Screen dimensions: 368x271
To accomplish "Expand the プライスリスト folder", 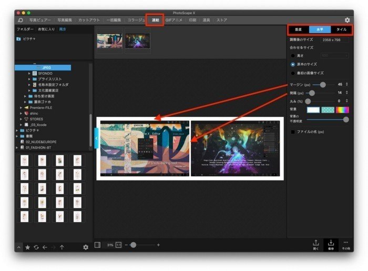I will click(x=29, y=79).
